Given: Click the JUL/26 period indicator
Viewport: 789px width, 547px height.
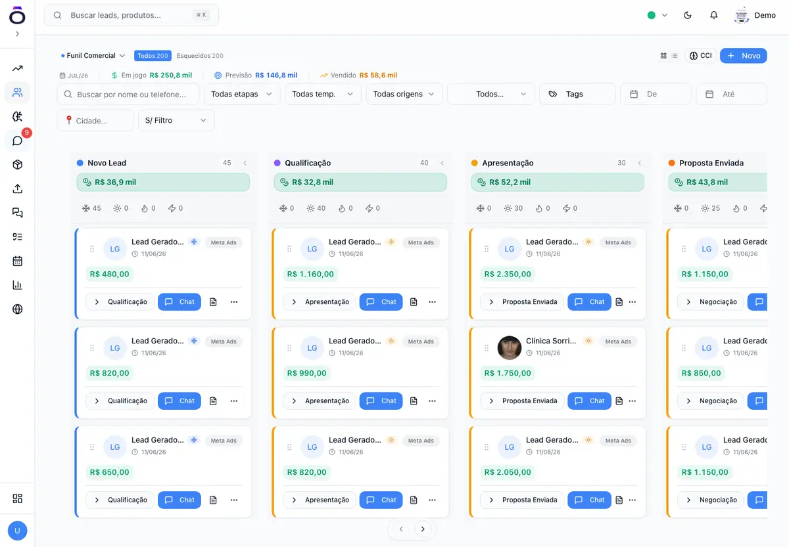Looking at the screenshot, I should pyautogui.click(x=74, y=76).
